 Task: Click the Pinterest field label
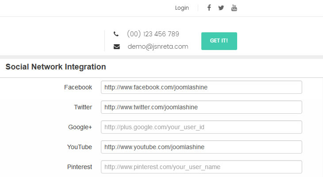coord(79,167)
